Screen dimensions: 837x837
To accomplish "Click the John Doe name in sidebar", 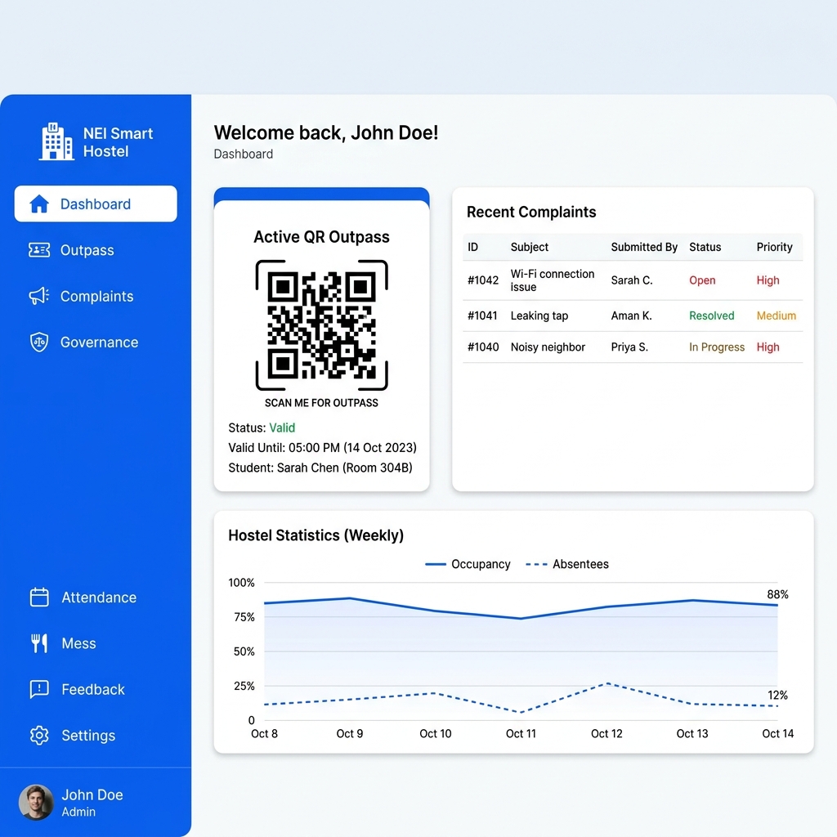I will click(x=92, y=794).
